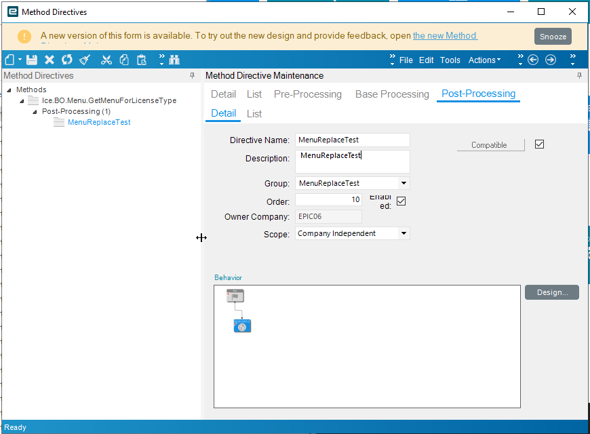Click the Copy pages icon
The width and height of the screenshot is (590, 434).
pyautogui.click(x=124, y=60)
